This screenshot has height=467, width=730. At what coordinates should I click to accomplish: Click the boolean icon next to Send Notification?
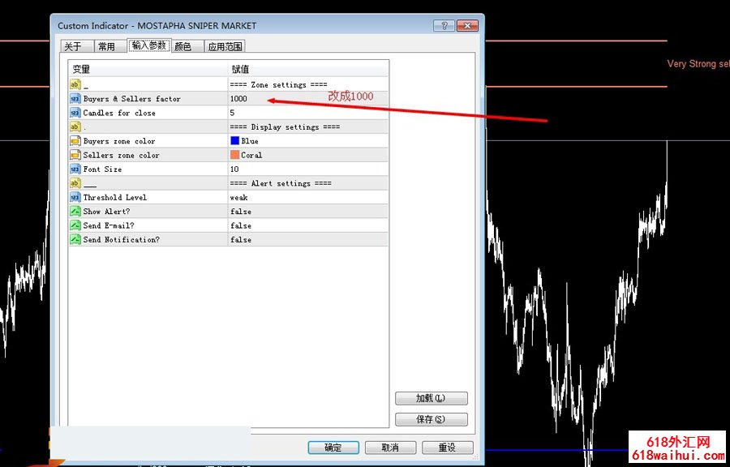[x=75, y=239]
